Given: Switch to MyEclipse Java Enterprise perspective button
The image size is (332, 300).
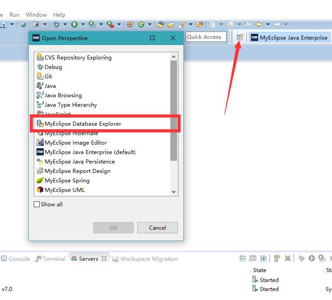Looking at the screenshot, I should [x=289, y=37].
